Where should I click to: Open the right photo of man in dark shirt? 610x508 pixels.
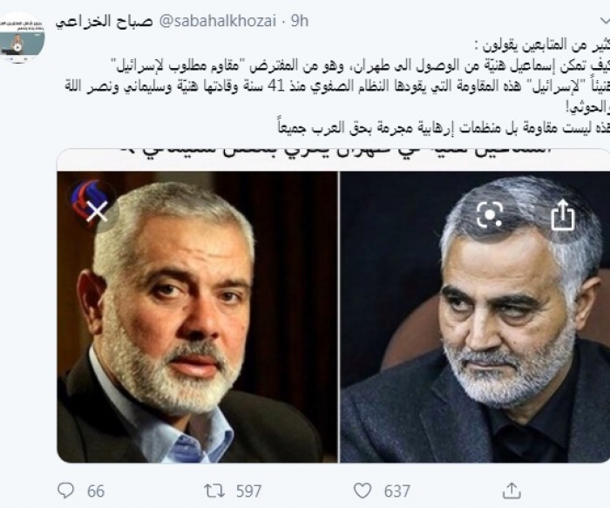475,317
